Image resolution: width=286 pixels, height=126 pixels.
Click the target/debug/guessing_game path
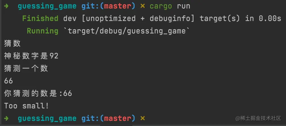tap(127, 31)
